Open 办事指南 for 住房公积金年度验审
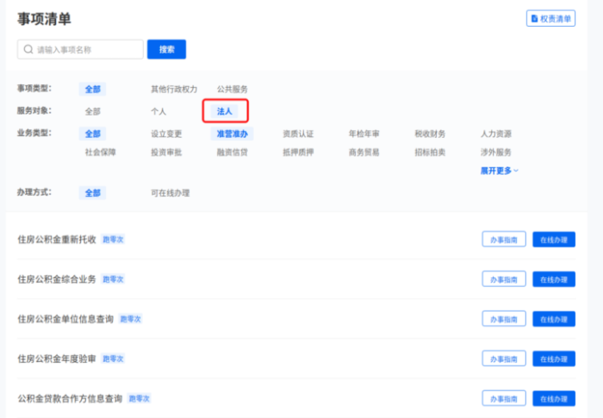This screenshot has height=418, width=603. coord(504,359)
